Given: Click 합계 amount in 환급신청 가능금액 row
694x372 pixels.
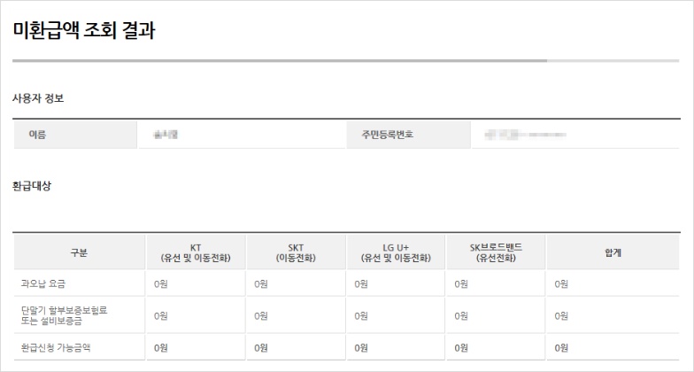Looking at the screenshot, I should (561, 348).
